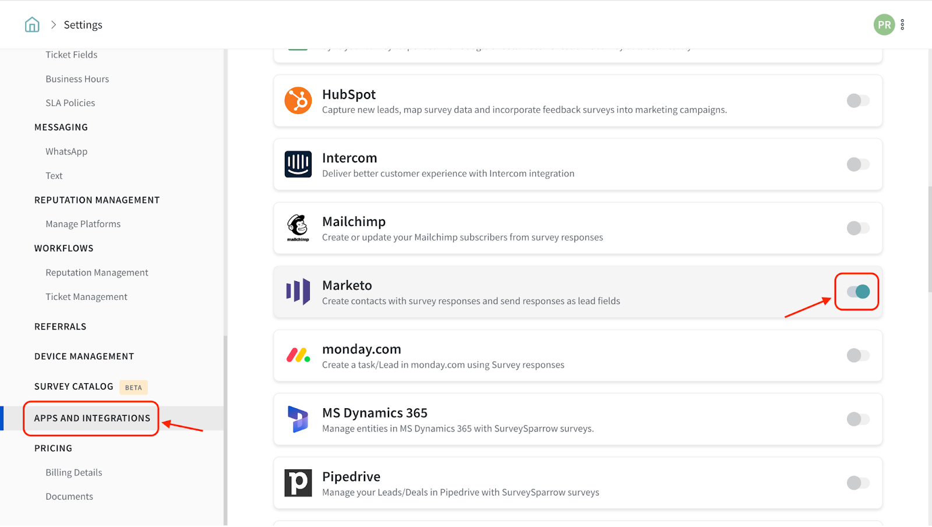Expand the Referrals section in sidebar
The width and height of the screenshot is (932, 527).
click(60, 327)
